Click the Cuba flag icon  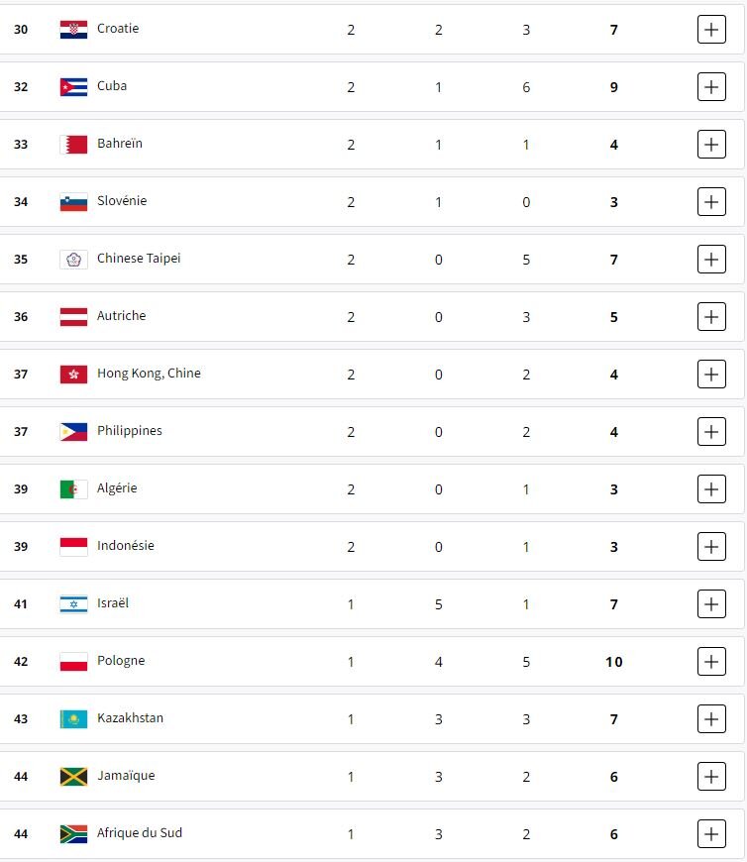tap(73, 87)
